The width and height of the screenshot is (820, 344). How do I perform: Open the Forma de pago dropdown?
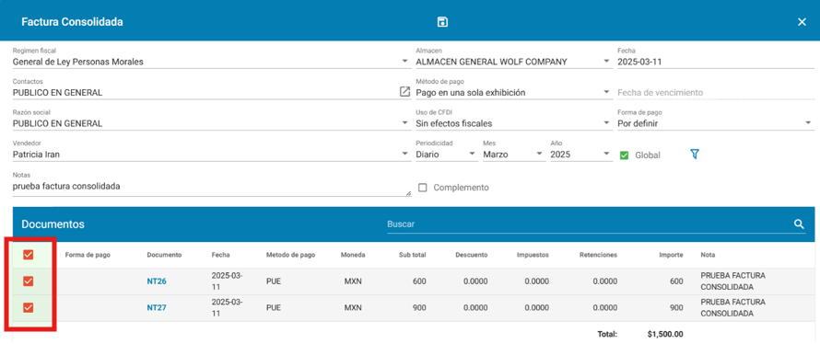pos(809,123)
